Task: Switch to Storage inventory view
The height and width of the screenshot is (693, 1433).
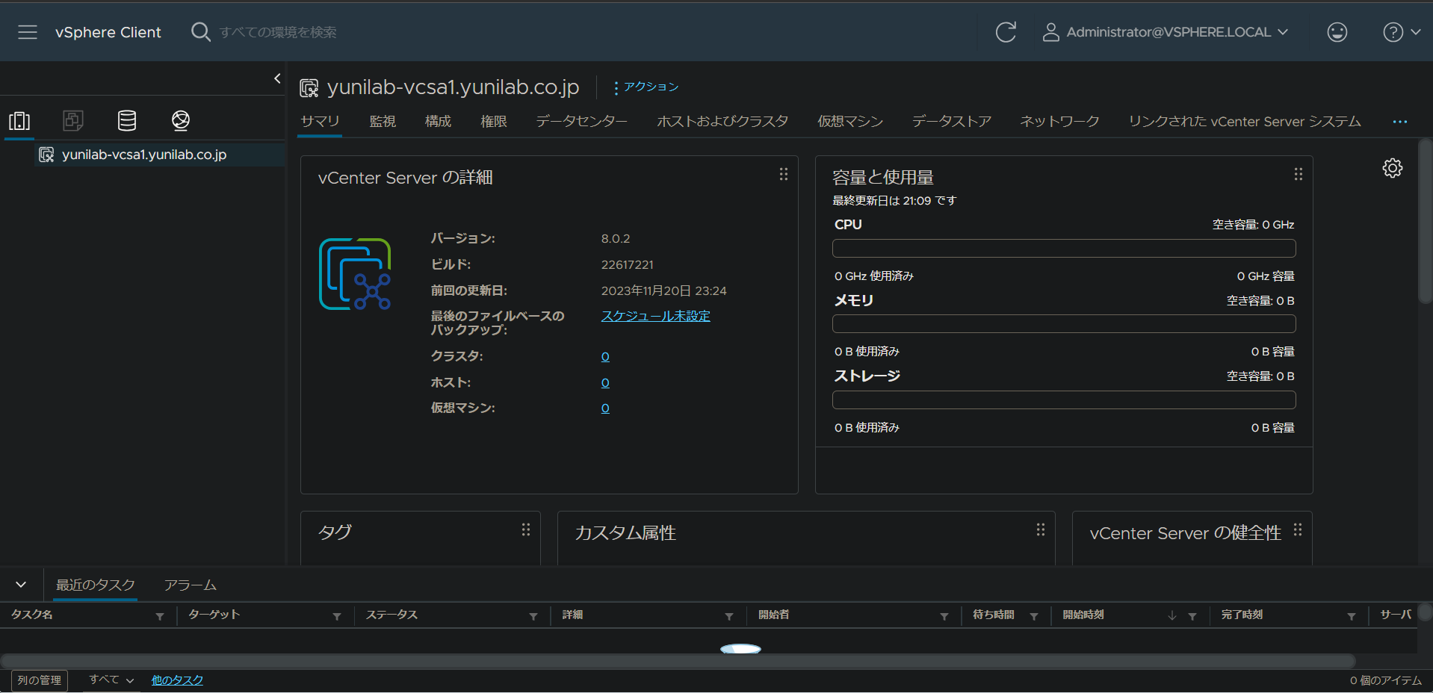Action: pos(127,120)
